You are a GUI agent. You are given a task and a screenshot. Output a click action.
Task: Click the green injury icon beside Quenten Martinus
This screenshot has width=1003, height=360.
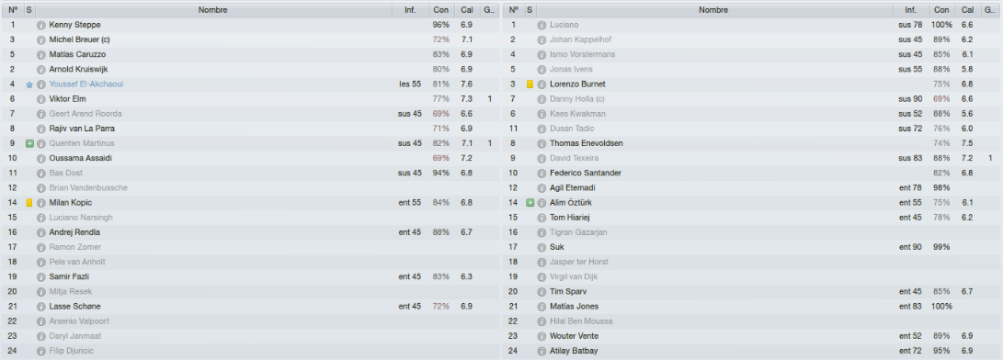click(x=28, y=143)
